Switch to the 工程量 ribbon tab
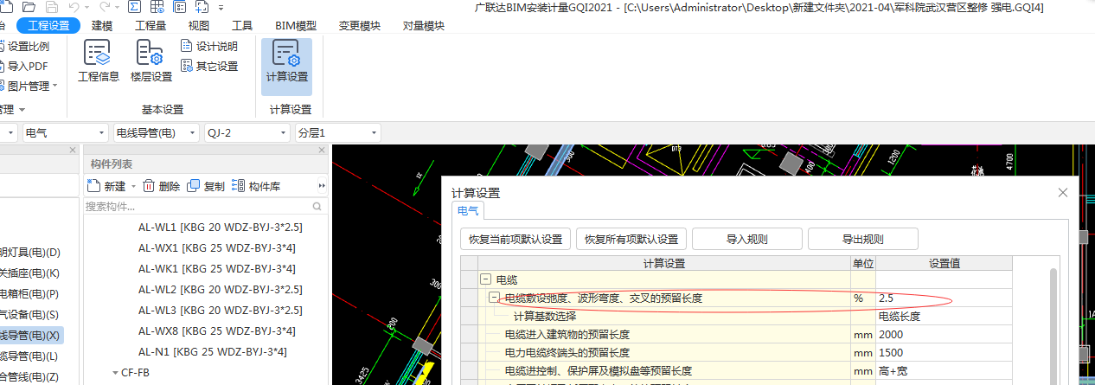 tap(150, 26)
